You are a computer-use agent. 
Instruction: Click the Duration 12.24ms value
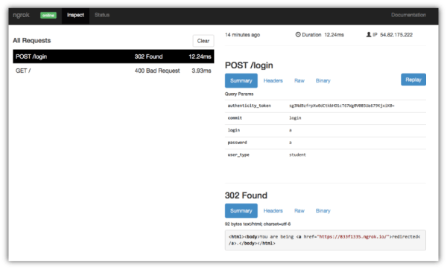tap(334, 35)
